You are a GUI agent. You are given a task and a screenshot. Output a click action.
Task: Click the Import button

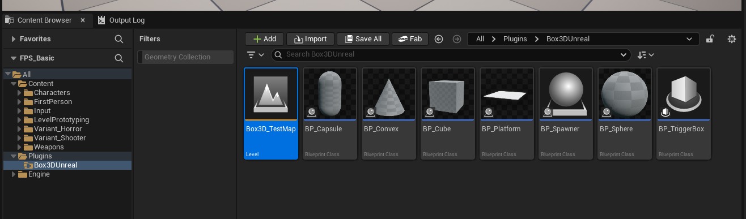pyautogui.click(x=310, y=39)
